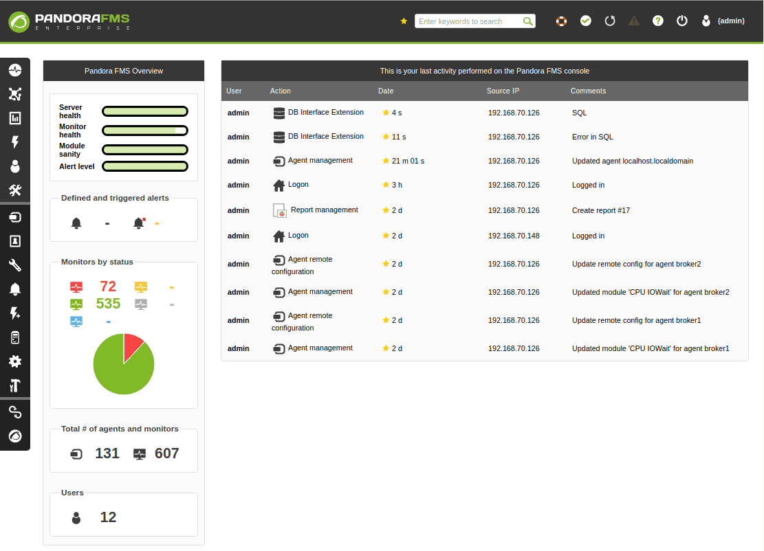Click the Pandora FMS logo

click(69, 22)
